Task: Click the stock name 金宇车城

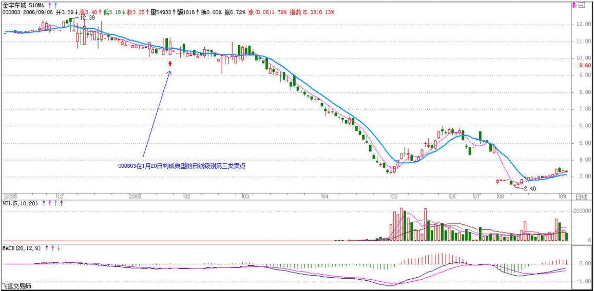Action: click(x=15, y=5)
